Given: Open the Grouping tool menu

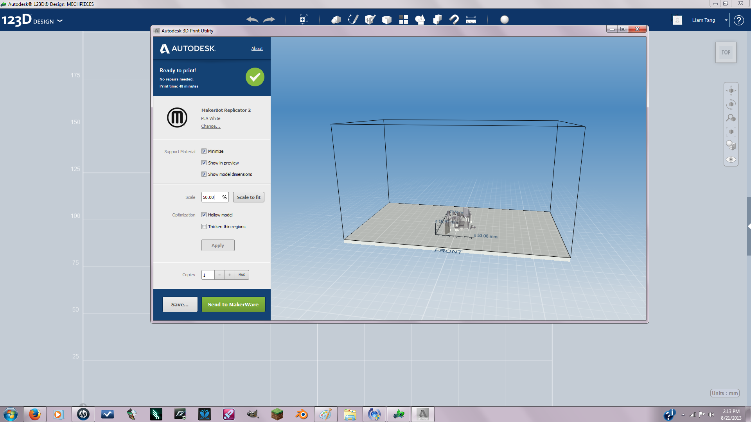Looking at the screenshot, I should point(420,20).
